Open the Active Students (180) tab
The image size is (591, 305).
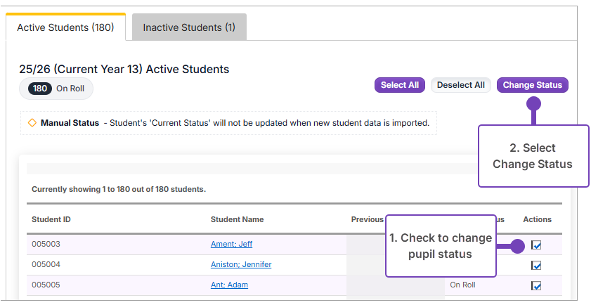tap(66, 28)
